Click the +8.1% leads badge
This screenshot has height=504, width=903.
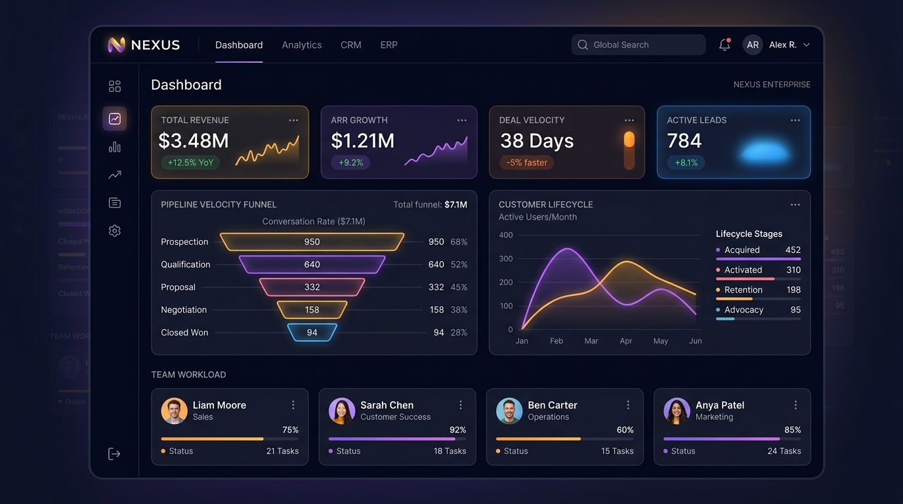point(686,162)
